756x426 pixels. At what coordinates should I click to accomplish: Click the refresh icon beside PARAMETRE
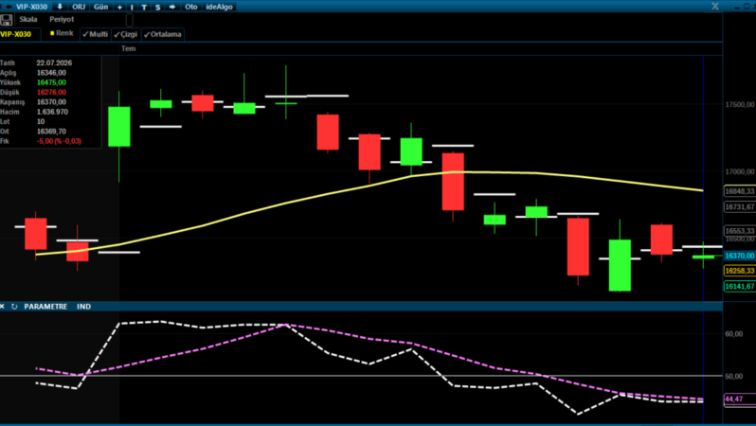(x=14, y=307)
